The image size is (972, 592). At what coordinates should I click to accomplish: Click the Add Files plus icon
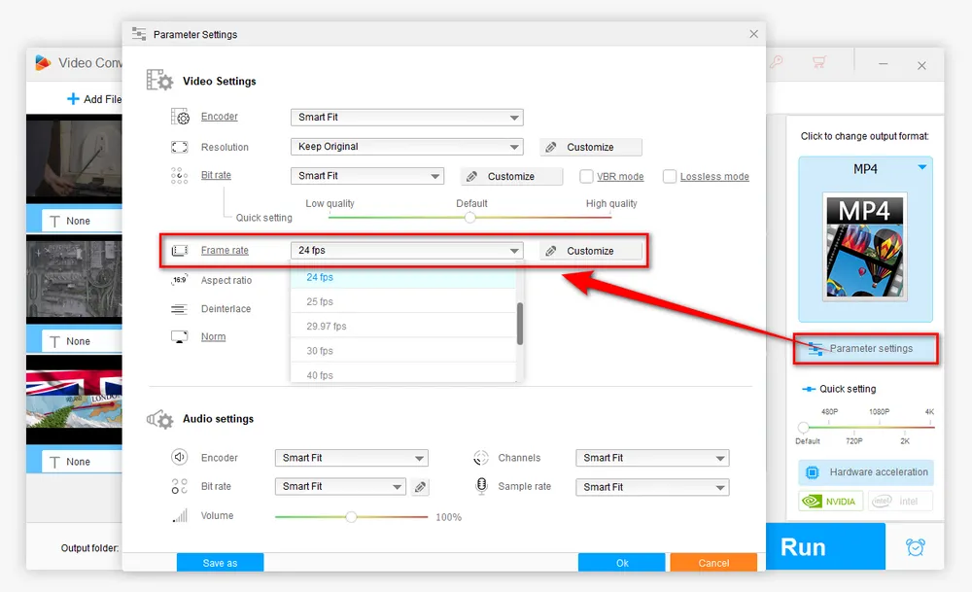pos(73,99)
